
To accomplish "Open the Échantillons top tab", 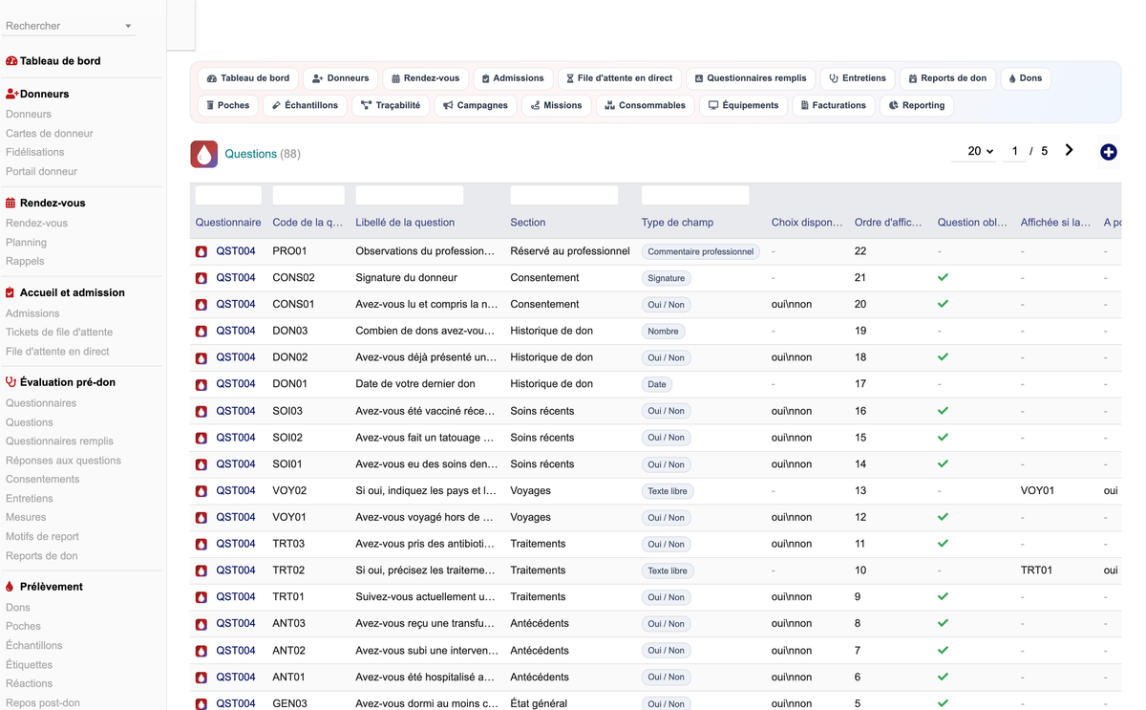I will pos(305,105).
